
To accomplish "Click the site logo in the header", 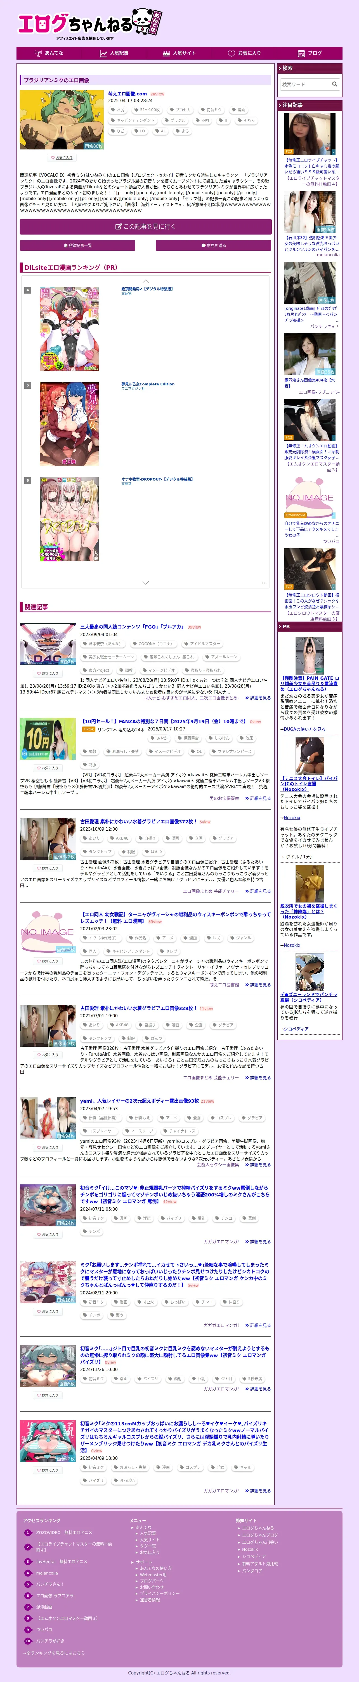I will click(89, 24).
